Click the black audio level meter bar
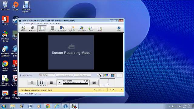This screenshot has width=194, height=109. click(x=75, y=84)
